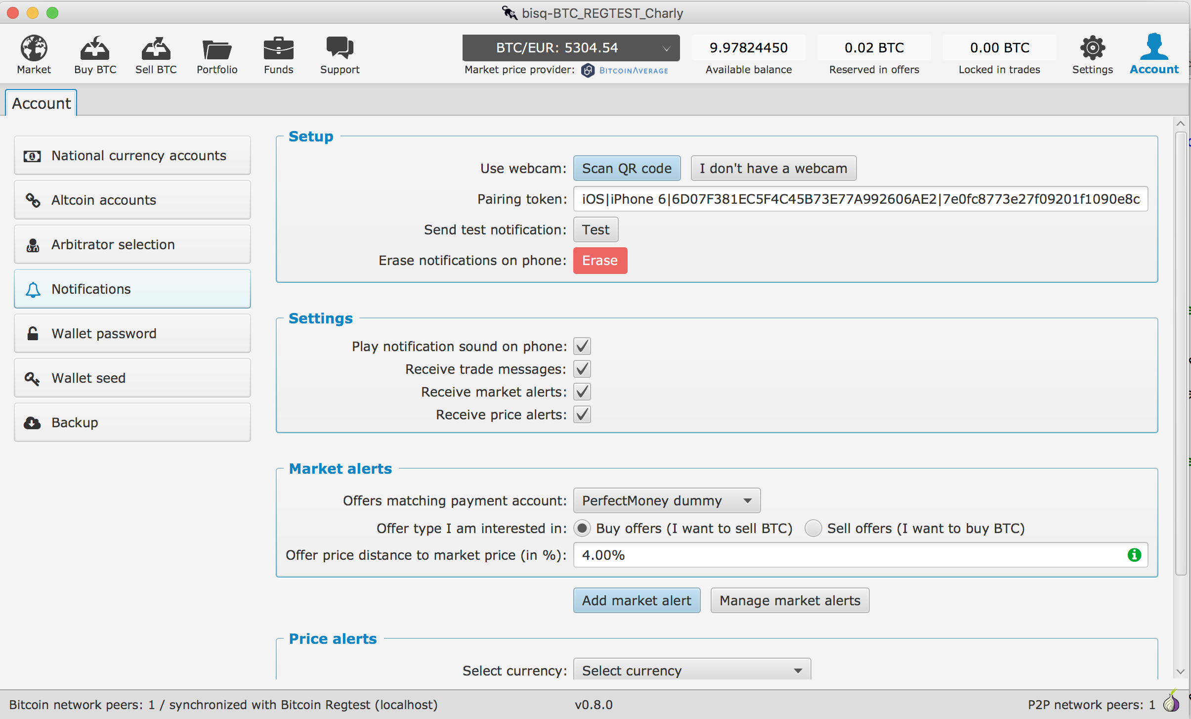Click the green info icon in distance field

click(x=1134, y=555)
